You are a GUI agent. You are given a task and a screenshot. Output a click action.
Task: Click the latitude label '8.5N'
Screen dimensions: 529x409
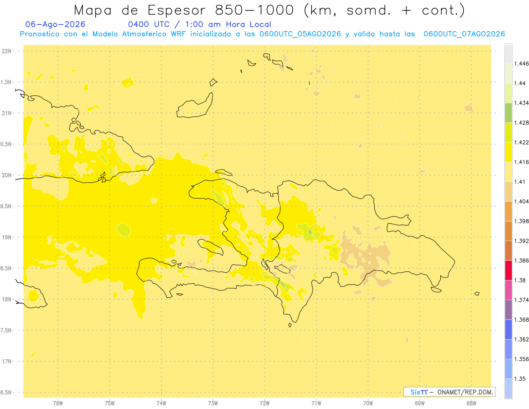[7, 268]
